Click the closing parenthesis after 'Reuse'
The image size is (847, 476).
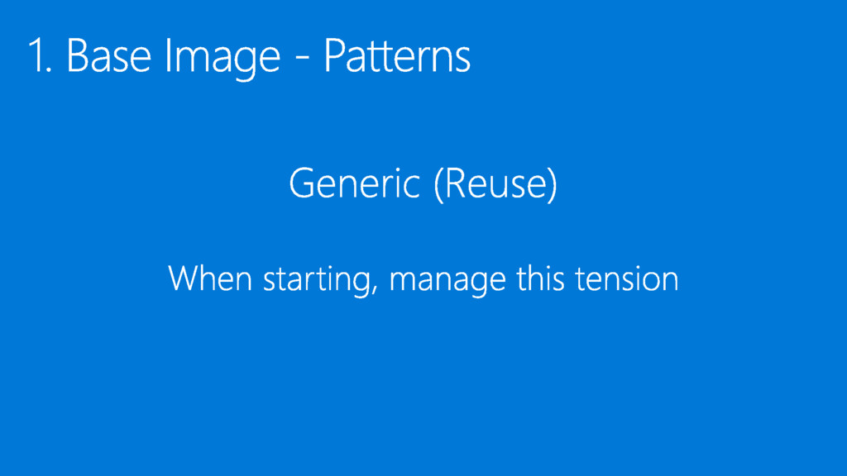point(553,184)
